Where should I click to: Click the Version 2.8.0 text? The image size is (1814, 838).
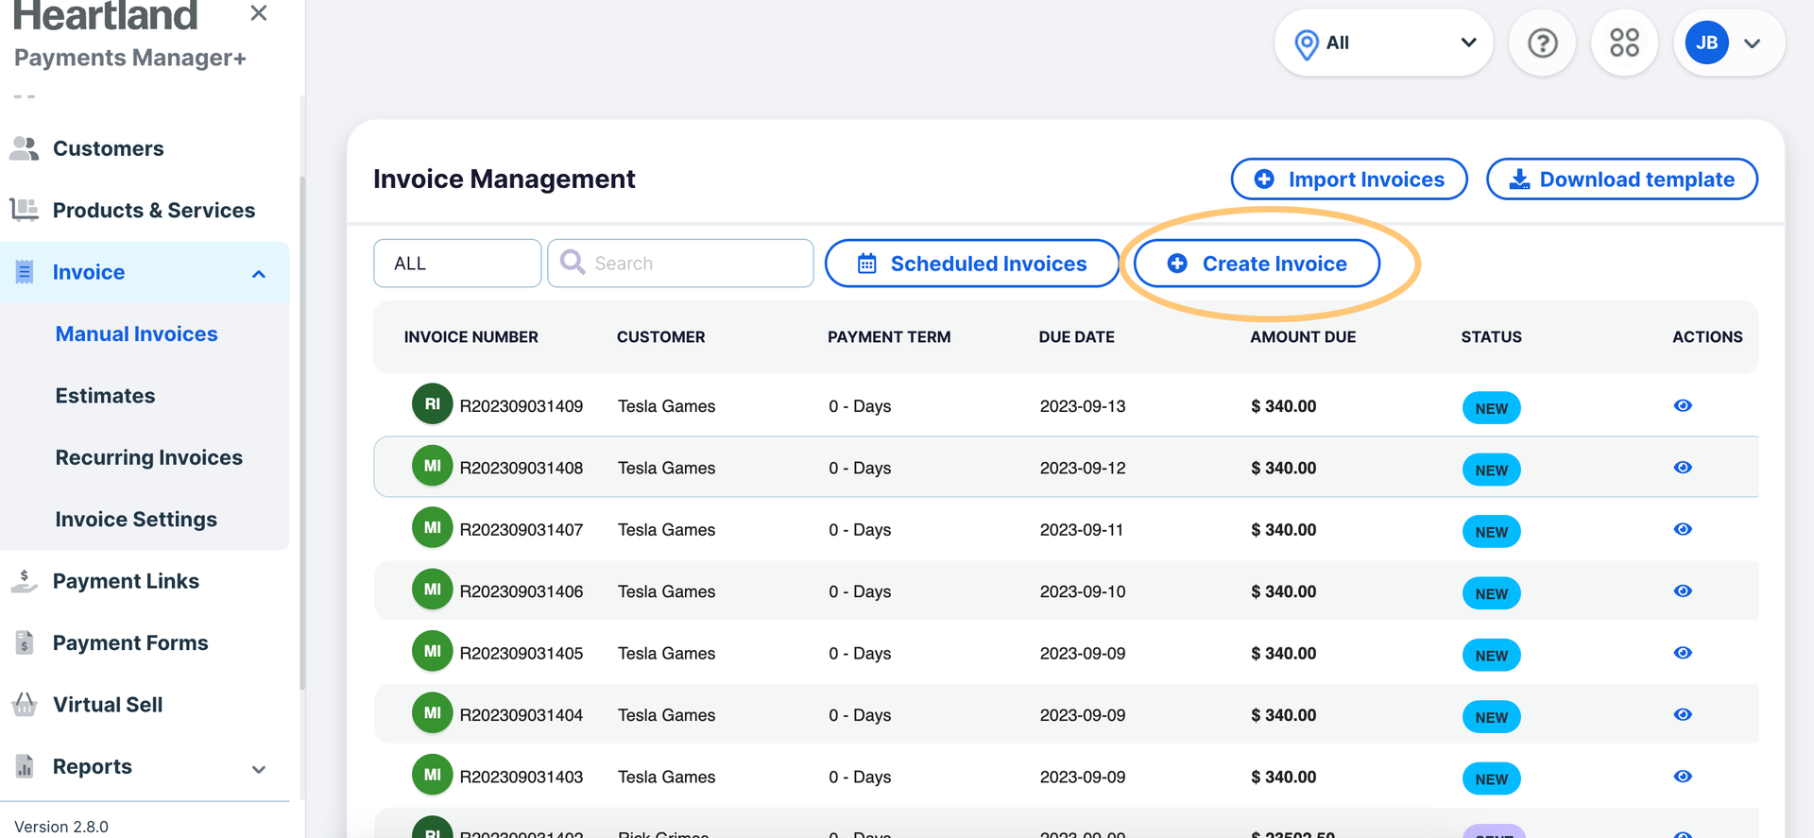[61, 827]
